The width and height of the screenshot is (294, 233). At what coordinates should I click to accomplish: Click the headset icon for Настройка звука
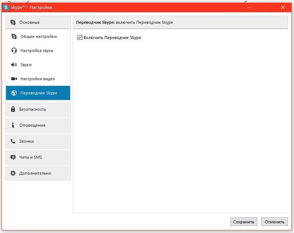point(14,51)
